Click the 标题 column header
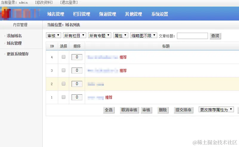 166,46
